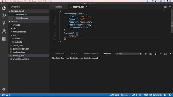This screenshot has width=173, height=97.
Task: Open the Tasks menu
Action: click(39, 1)
